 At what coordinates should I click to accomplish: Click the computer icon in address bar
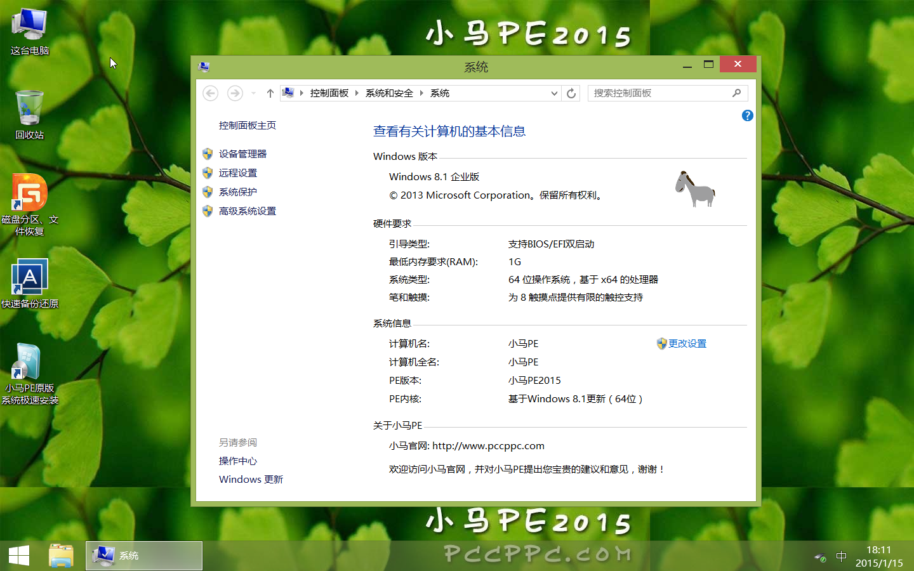click(x=288, y=93)
